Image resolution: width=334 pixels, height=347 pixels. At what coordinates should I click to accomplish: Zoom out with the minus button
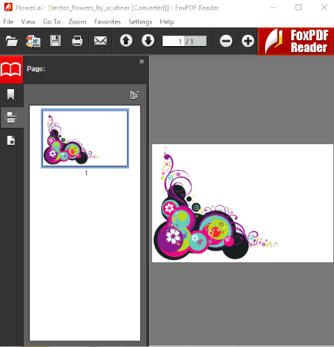[x=226, y=41]
